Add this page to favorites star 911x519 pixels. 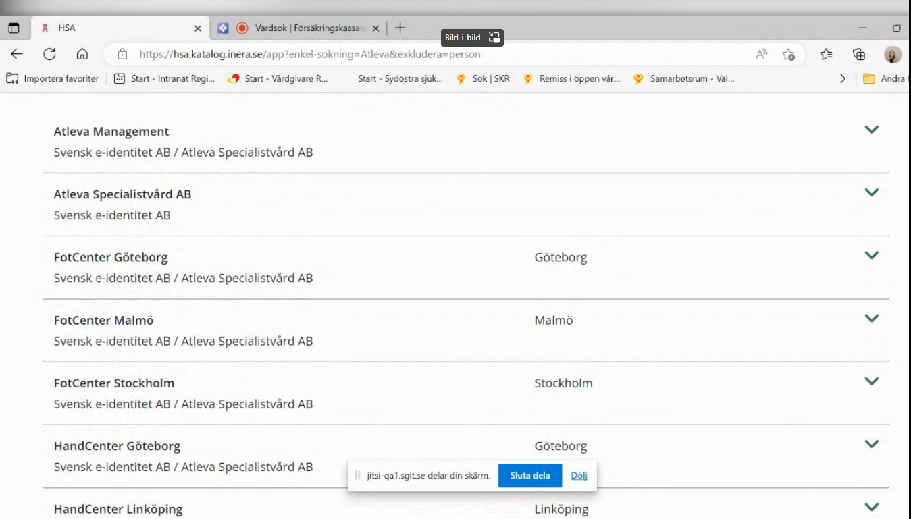788,54
